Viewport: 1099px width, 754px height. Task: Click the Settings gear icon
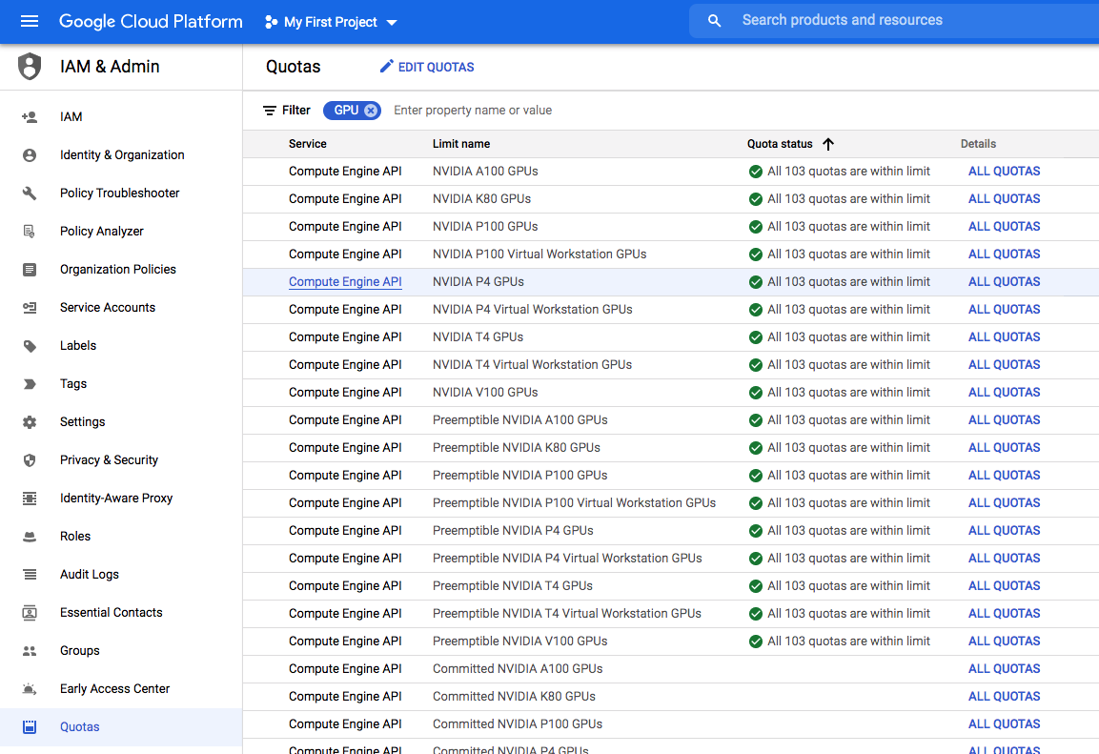pyautogui.click(x=30, y=422)
